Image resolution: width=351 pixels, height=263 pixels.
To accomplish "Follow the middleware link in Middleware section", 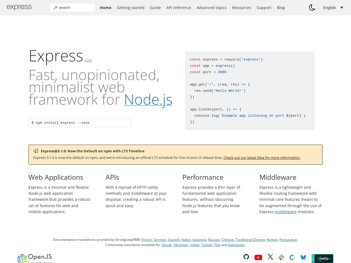I will (x=286, y=212).
